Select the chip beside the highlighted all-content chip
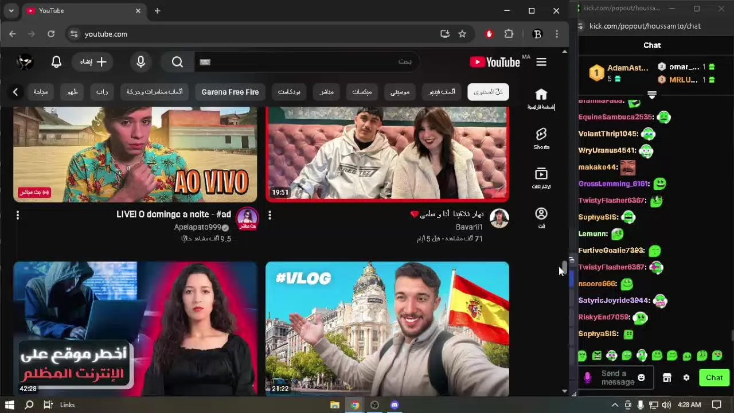 pos(442,92)
